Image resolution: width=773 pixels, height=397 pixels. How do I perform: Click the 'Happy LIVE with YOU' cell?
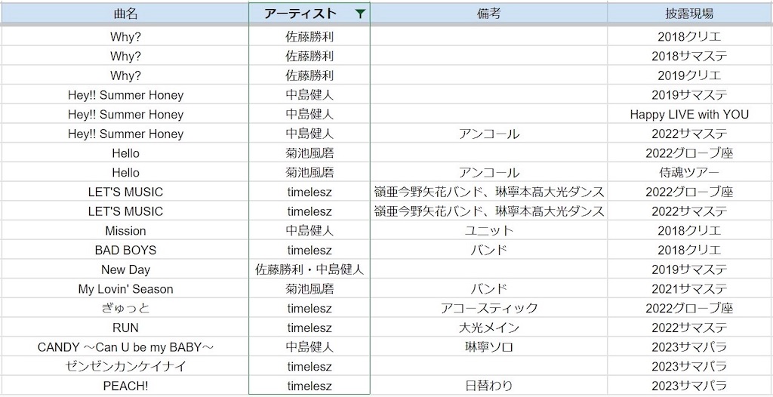point(689,115)
